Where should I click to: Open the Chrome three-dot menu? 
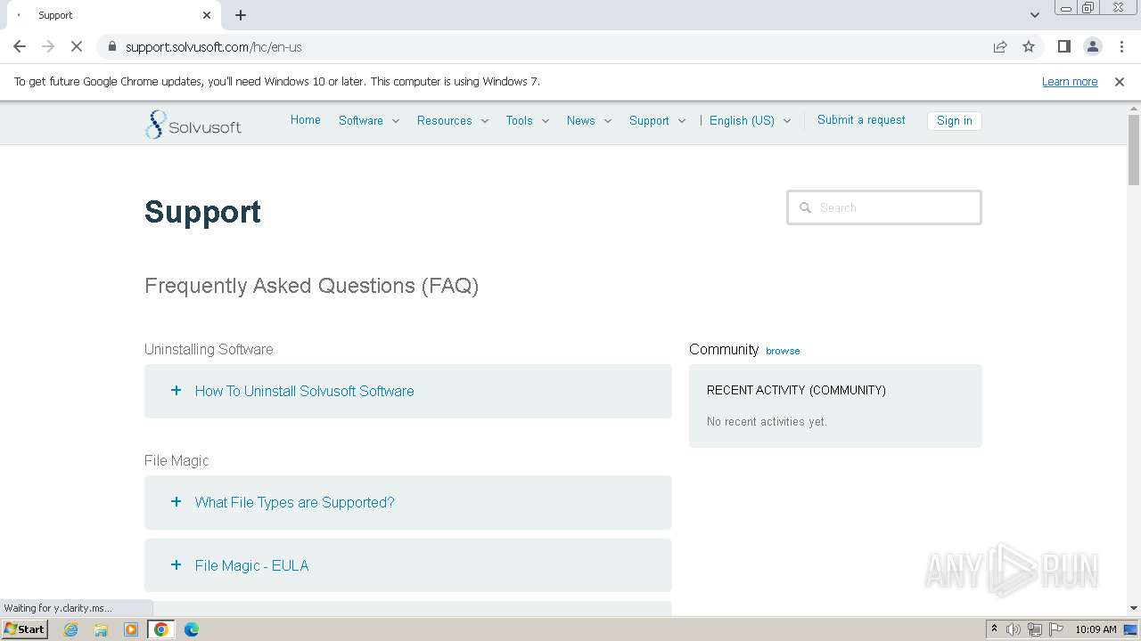click(x=1121, y=46)
